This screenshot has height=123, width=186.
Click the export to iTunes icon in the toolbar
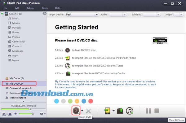pyautogui.click(x=130, y=111)
